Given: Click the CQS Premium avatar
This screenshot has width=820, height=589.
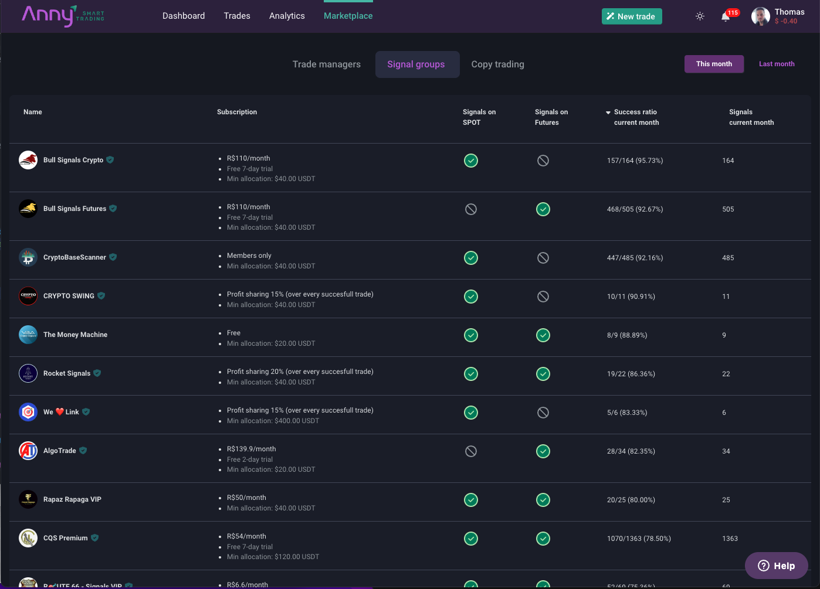Looking at the screenshot, I should (28, 537).
